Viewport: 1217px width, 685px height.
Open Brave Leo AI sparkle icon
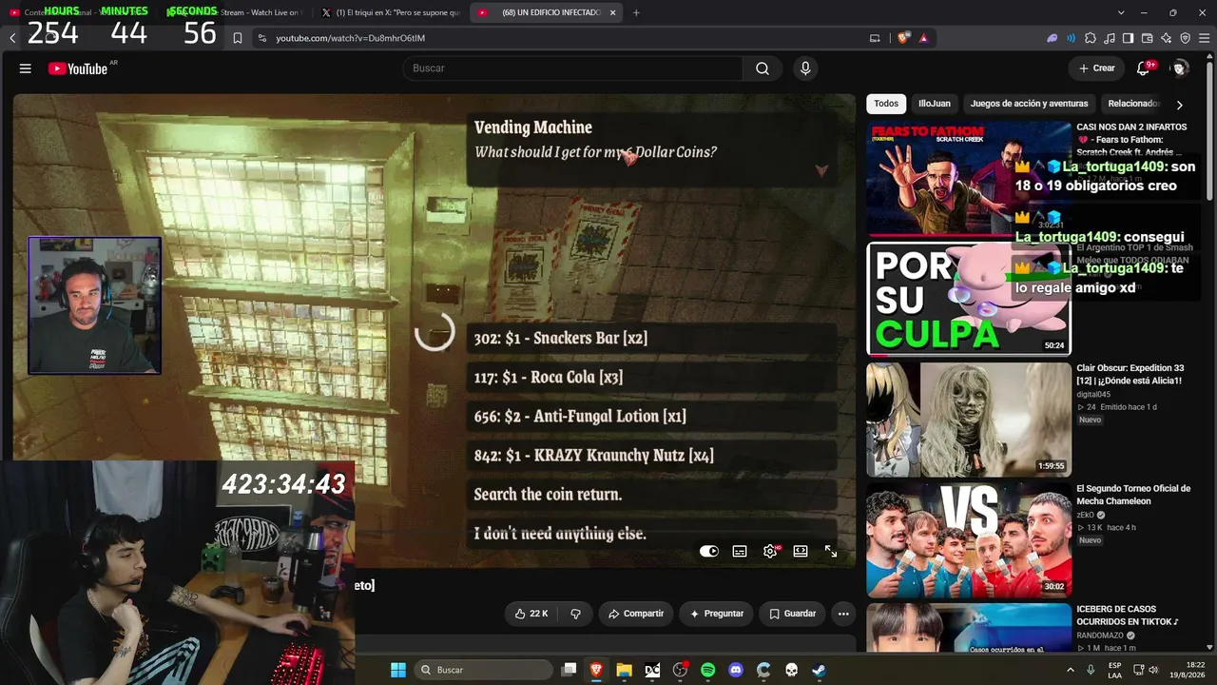click(1166, 38)
